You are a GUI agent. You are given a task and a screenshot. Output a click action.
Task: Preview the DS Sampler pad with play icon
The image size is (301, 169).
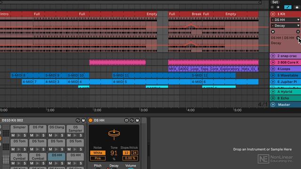pyautogui.click(x=75, y=135)
